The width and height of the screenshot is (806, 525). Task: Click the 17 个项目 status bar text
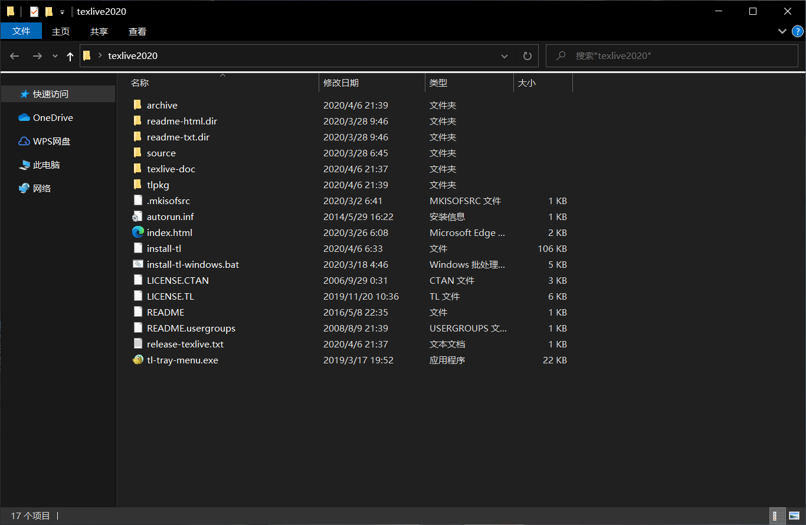tap(31, 516)
